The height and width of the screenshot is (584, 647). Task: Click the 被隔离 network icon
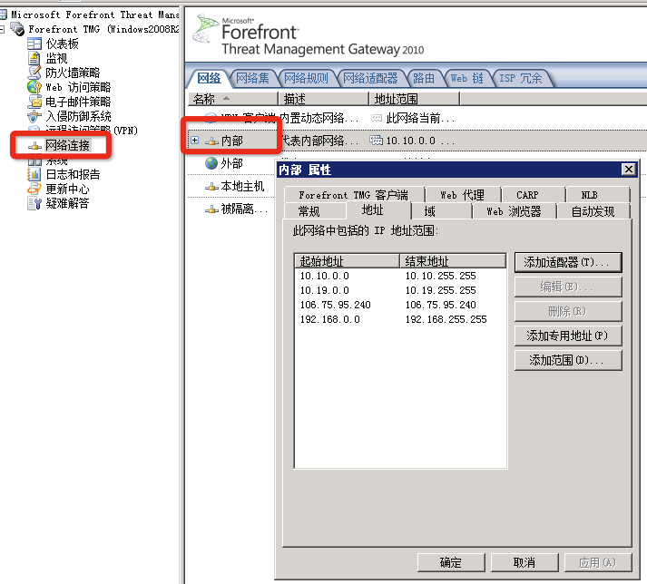point(211,209)
